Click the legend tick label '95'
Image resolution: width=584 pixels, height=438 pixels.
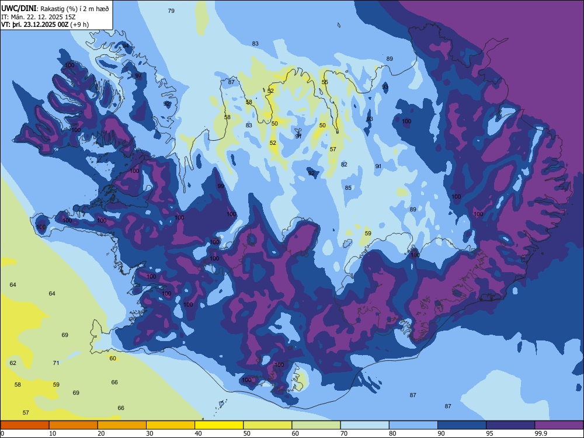pos(489,433)
